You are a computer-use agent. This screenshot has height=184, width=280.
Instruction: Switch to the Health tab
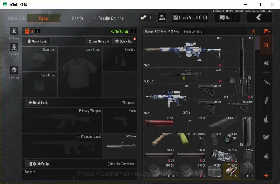pyautogui.click(x=77, y=18)
